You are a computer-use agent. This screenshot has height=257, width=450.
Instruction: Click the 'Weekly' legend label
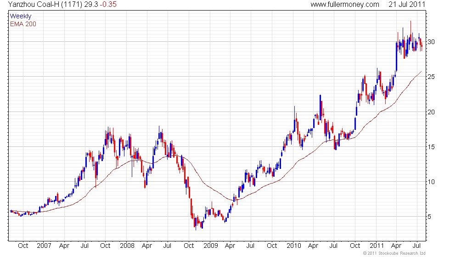(x=21, y=17)
